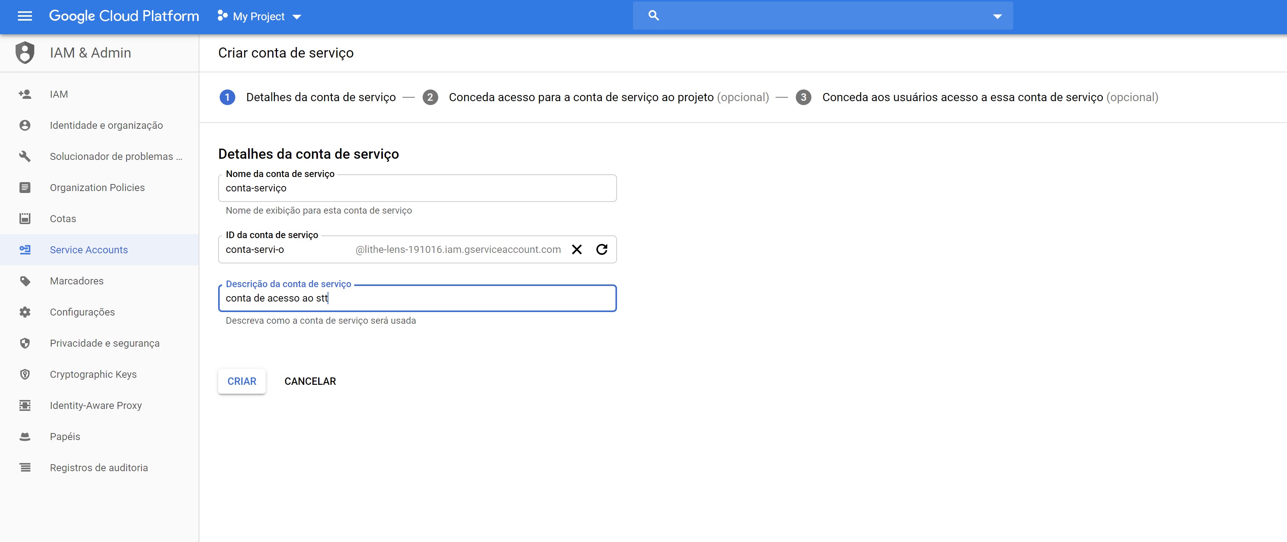Click the search magnifier icon
The width and height of the screenshot is (1287, 542).
(654, 16)
